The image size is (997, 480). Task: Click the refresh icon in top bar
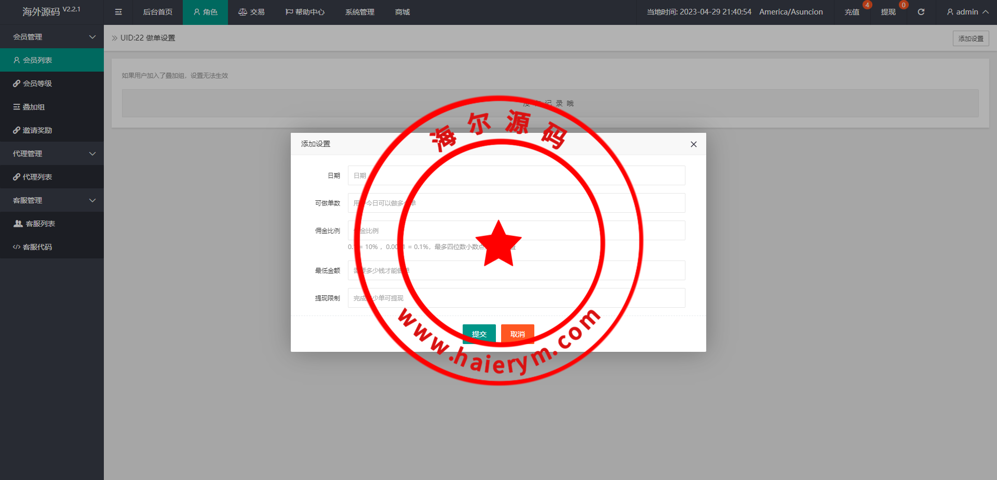[921, 12]
